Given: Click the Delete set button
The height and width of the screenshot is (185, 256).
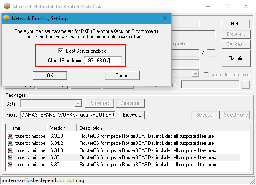Looking at the screenshot, I should point(130,103).
